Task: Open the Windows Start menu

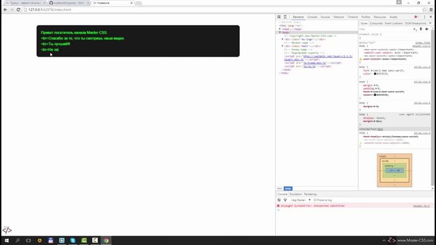Action: [6, 240]
